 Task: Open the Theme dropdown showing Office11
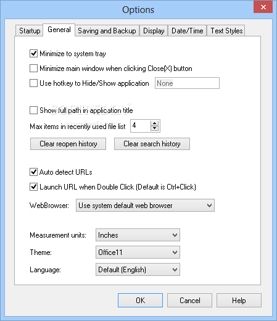[x=138, y=252]
